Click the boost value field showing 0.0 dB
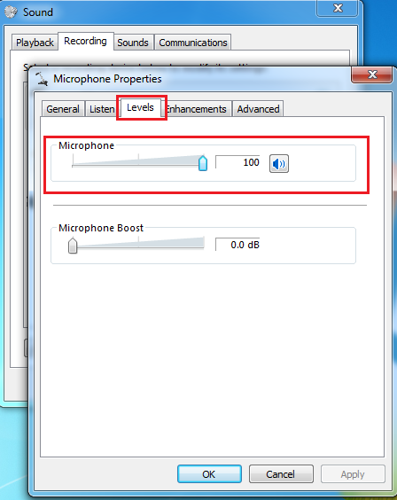The width and height of the screenshot is (397, 500). click(x=237, y=245)
